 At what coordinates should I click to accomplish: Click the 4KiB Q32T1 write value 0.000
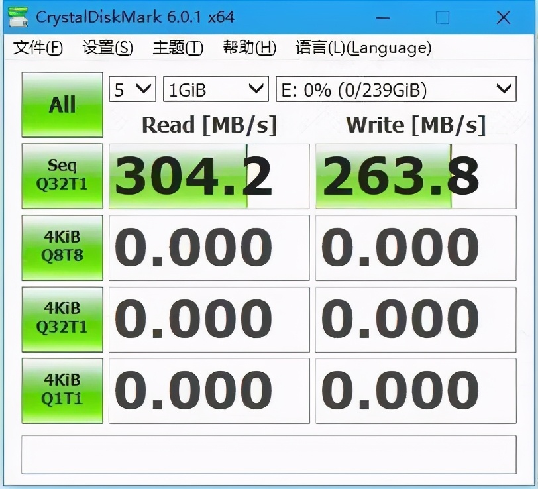tap(416, 319)
